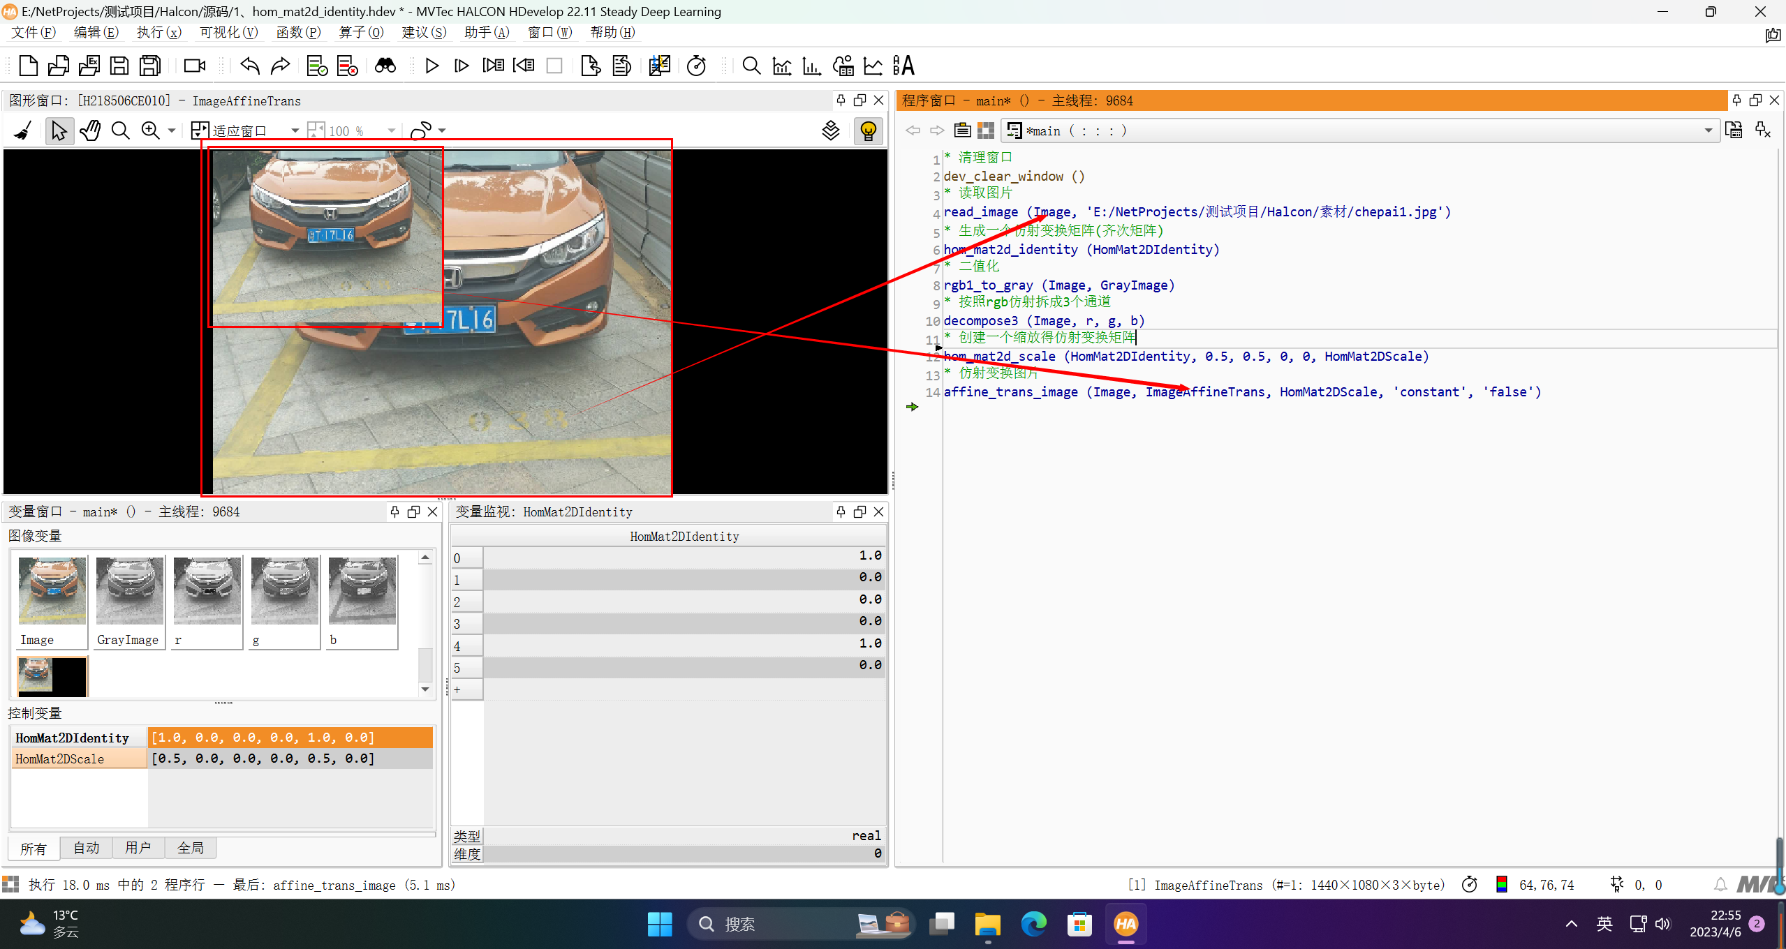Open the OCR training BA icon
This screenshot has width=1786, height=949.
pos(903,66)
